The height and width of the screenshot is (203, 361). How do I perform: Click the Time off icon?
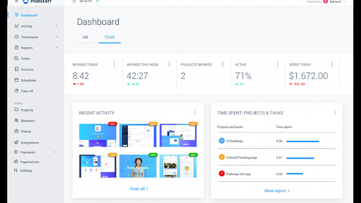17,91
